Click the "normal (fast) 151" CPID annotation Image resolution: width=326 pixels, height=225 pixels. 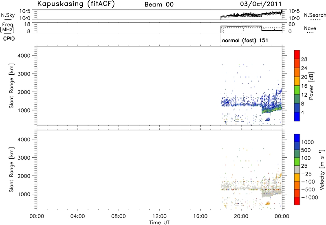tap(245, 40)
